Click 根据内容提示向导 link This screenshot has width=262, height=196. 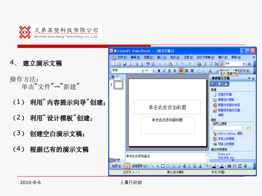(x=229, y=105)
